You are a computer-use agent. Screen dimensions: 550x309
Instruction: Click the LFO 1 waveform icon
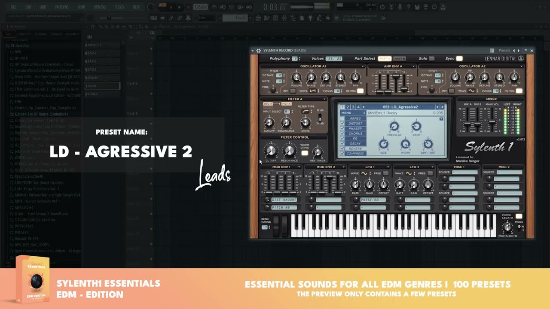point(364,173)
